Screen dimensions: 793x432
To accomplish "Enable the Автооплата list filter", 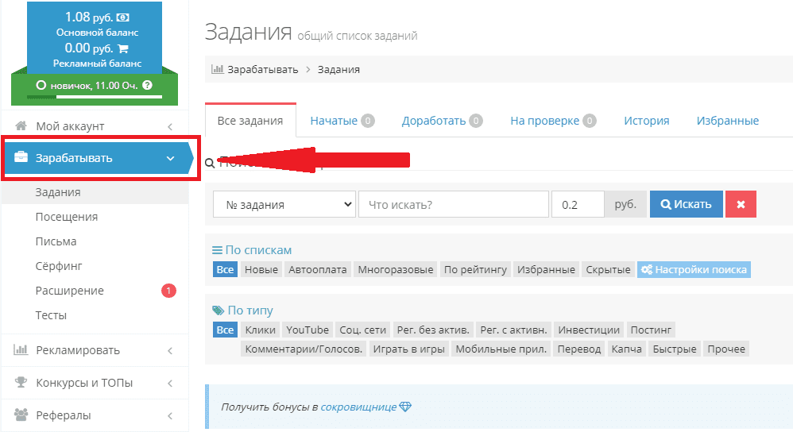I will click(x=318, y=269).
